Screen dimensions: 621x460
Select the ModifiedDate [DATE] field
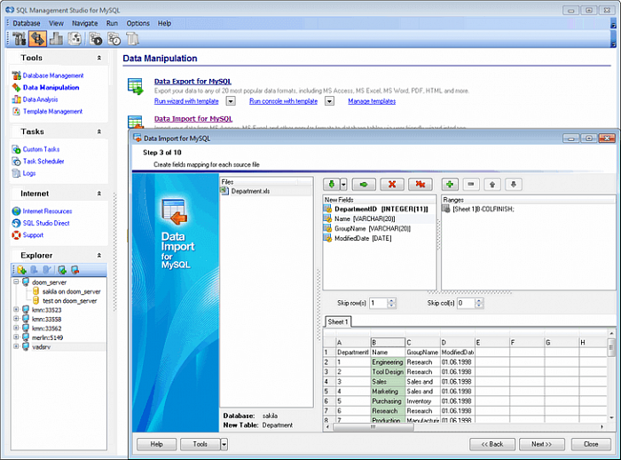tap(363, 238)
